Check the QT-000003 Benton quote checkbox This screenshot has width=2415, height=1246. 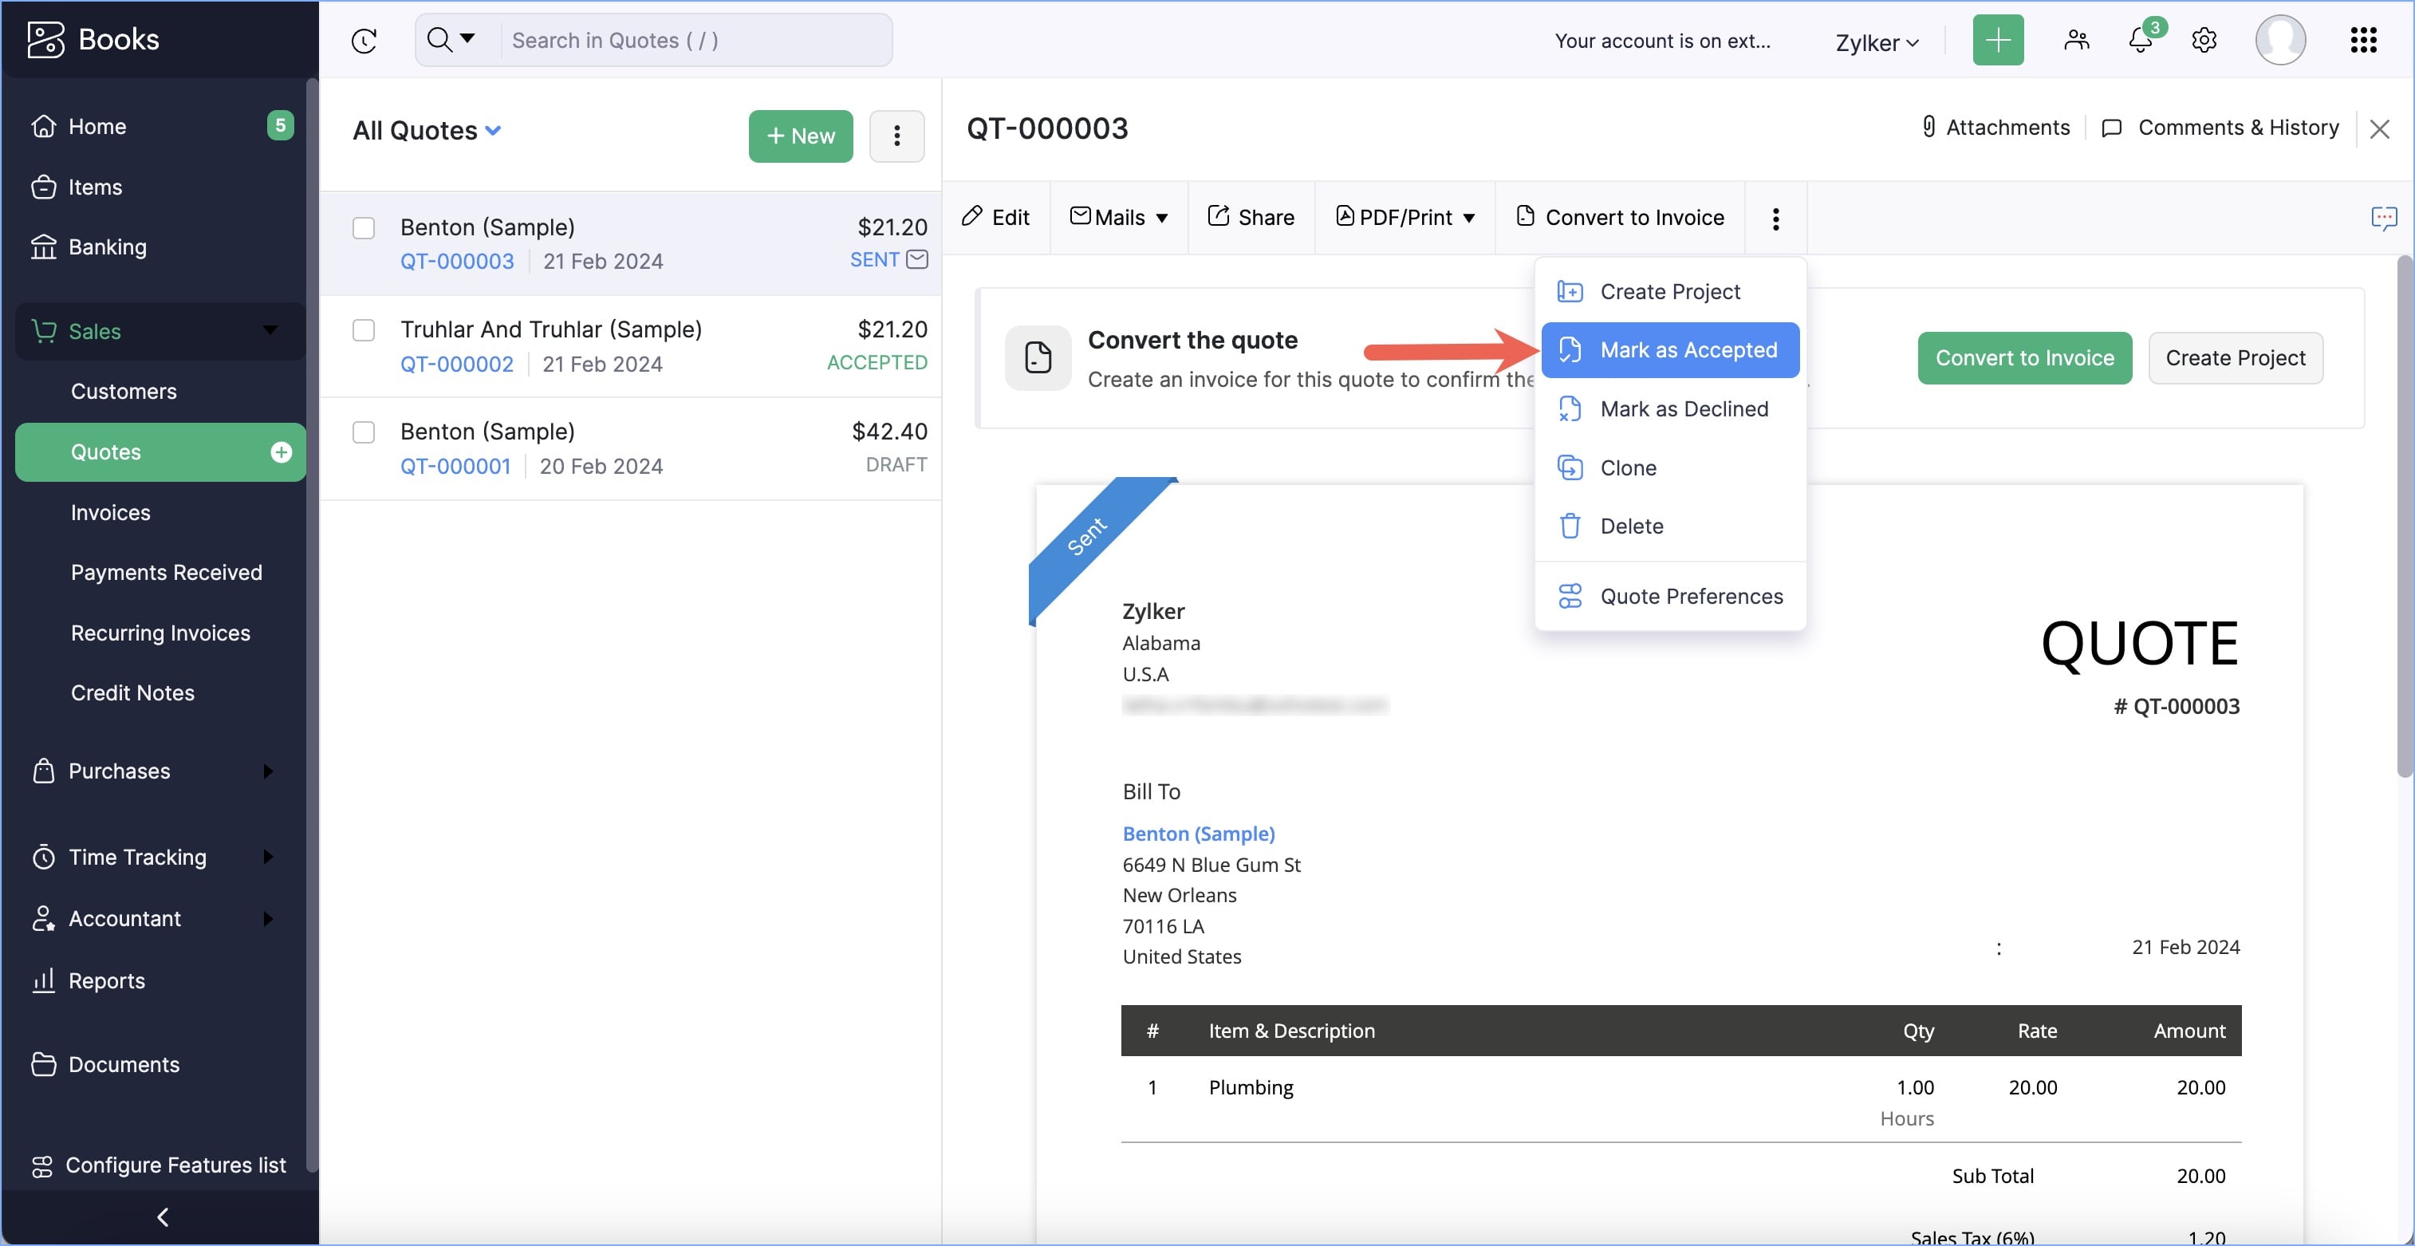tap(364, 228)
